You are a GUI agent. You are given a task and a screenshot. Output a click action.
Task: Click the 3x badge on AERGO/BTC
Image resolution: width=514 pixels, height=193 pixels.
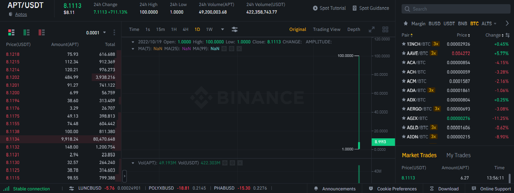[437, 109]
